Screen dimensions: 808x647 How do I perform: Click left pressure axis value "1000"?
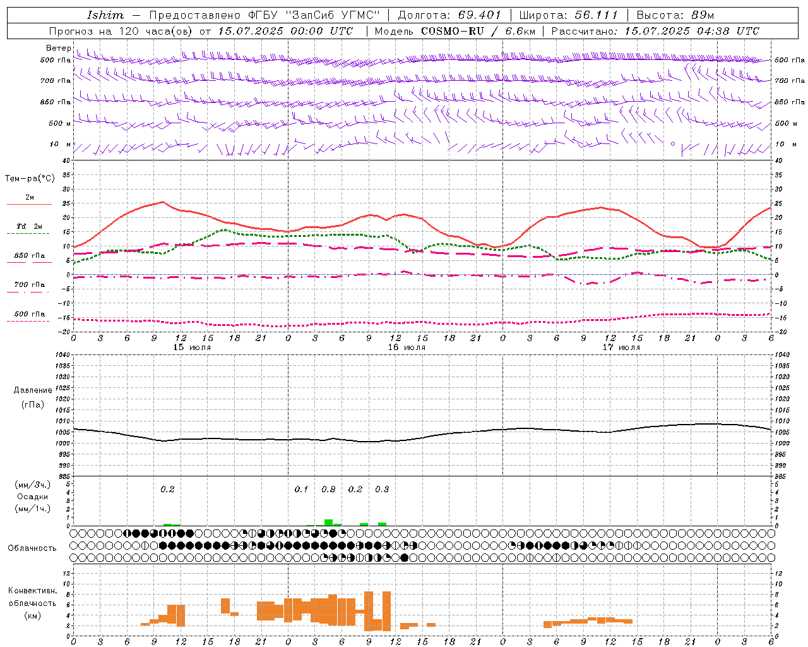point(62,444)
